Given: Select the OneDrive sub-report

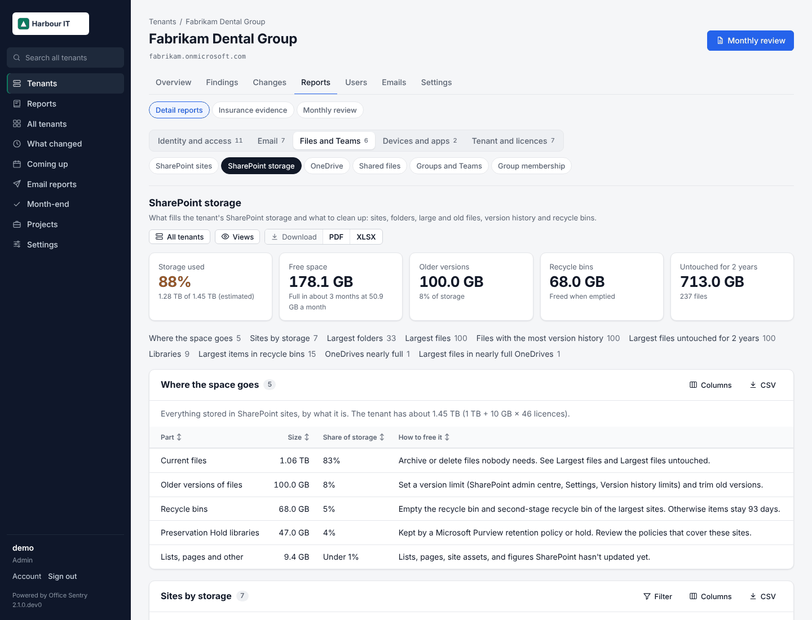Looking at the screenshot, I should pos(327,166).
